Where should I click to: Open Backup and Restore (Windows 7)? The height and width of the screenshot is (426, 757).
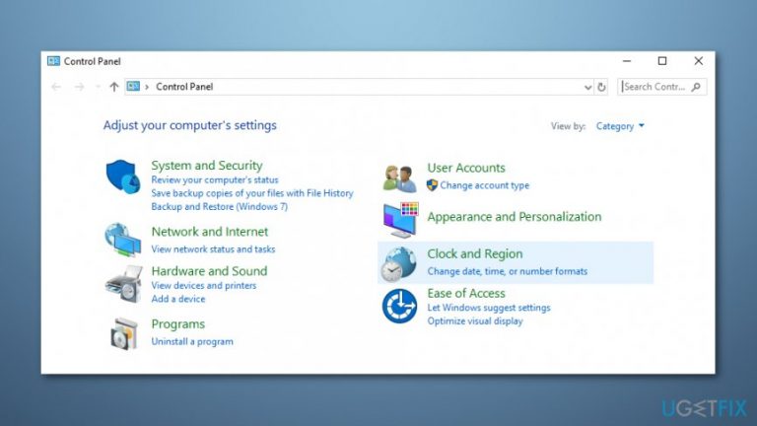click(x=220, y=207)
